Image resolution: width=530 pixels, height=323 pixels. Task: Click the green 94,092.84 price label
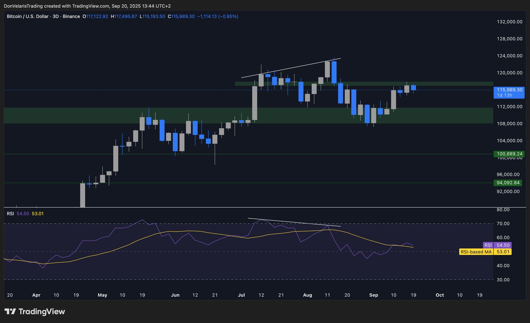[508, 183]
